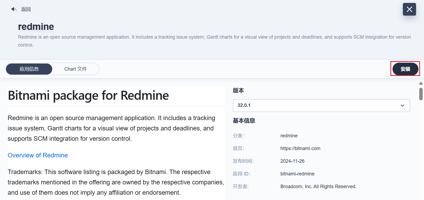The width and height of the screenshot is (424, 200).
Task: Expand version list via chevron arrow
Action: tap(402, 106)
